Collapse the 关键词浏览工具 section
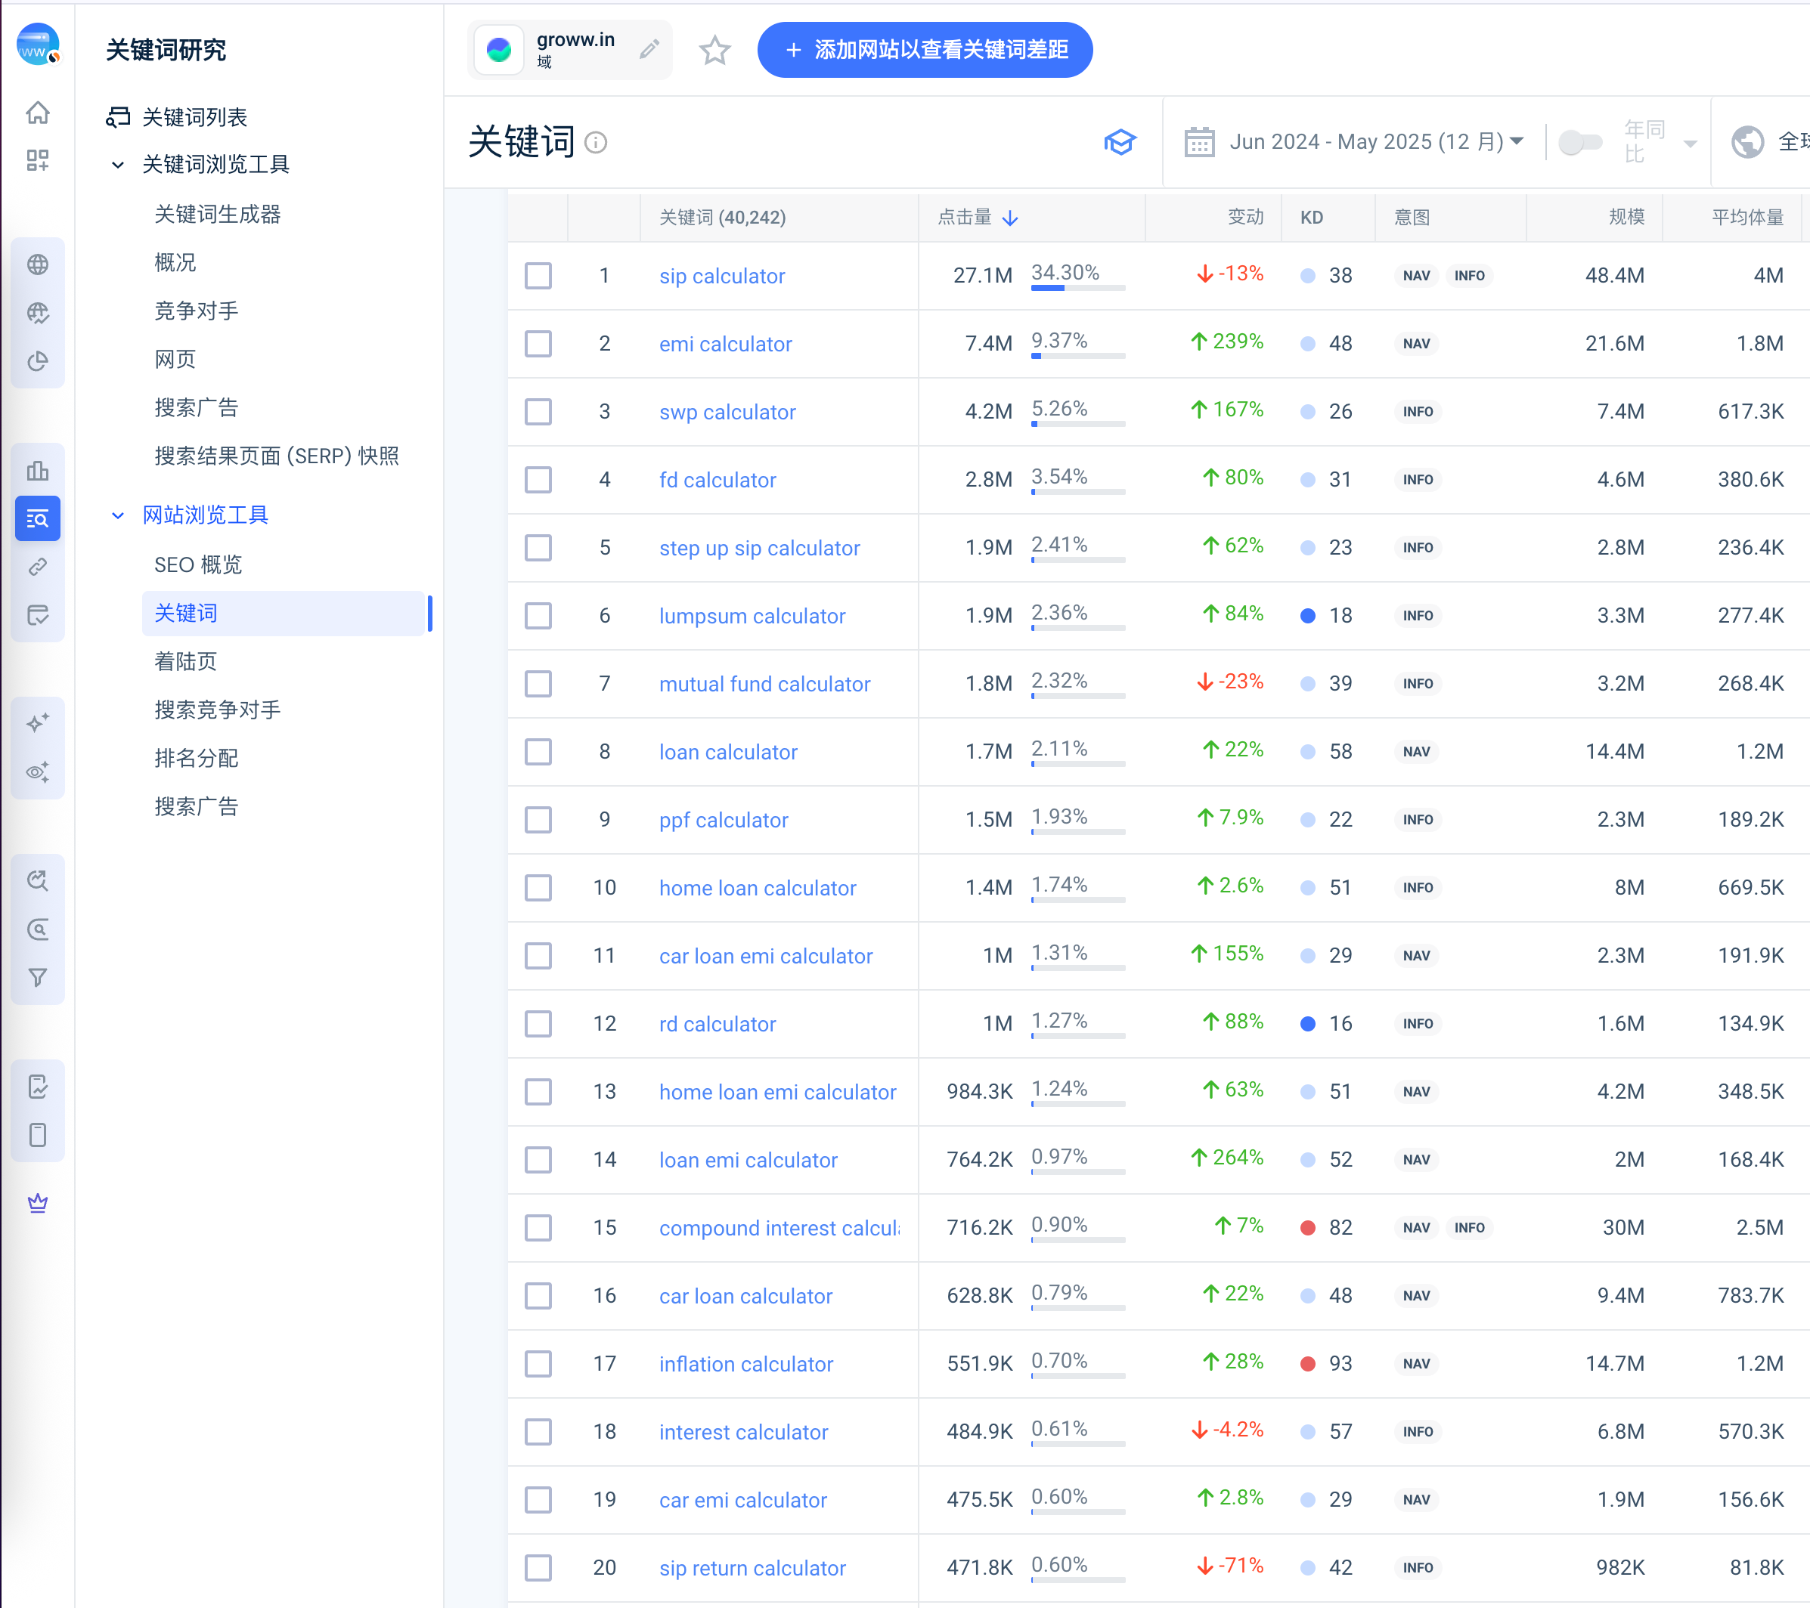 pyautogui.click(x=117, y=165)
